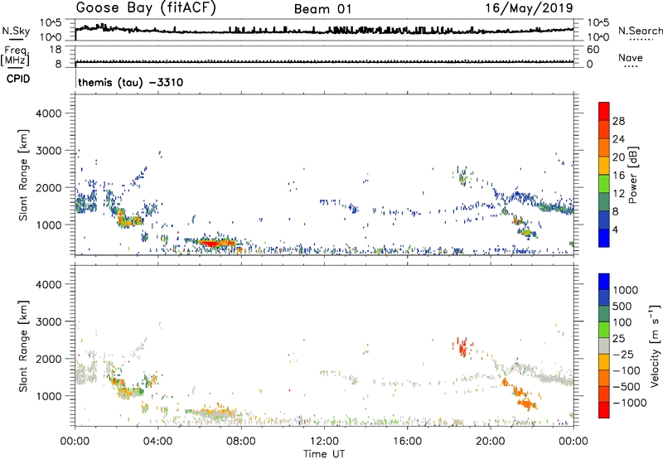Click the date '16/May/2019'
This screenshot has height=459, width=663.
point(529,8)
